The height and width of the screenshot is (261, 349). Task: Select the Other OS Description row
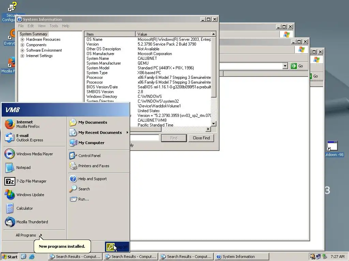pos(148,49)
